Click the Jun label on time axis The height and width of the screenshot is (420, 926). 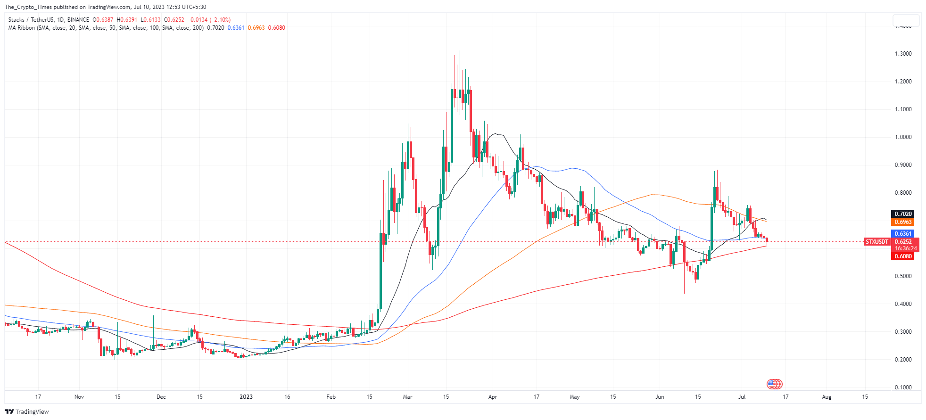(660, 397)
